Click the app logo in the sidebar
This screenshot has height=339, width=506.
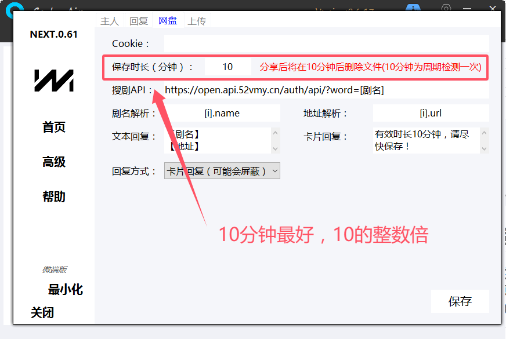click(x=53, y=81)
